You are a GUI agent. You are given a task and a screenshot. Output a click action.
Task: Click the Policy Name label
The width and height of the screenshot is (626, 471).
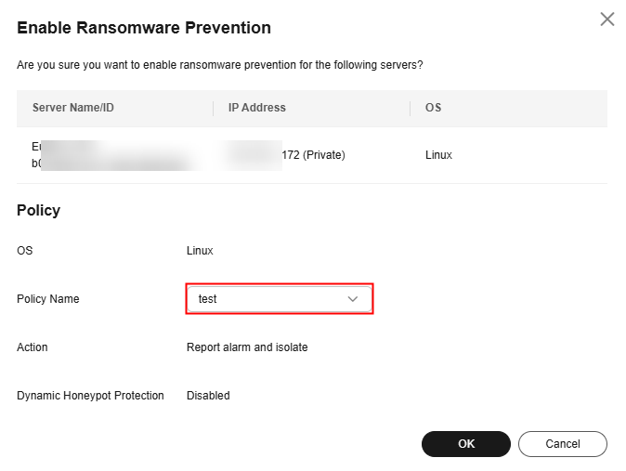(x=48, y=299)
